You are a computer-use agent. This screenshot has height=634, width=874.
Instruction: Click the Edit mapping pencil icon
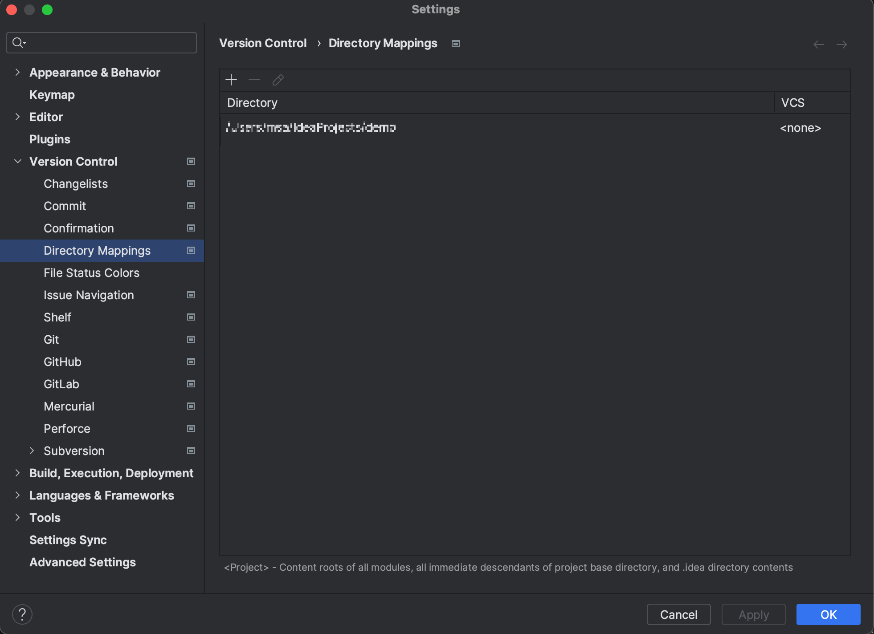pos(278,80)
